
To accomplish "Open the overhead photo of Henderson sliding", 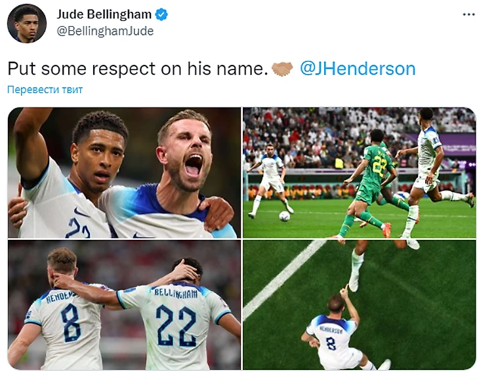I will pos(360,305).
